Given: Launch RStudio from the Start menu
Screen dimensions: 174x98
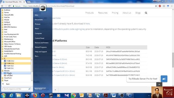Looking at the screenshot, I should (x=16, y=73).
